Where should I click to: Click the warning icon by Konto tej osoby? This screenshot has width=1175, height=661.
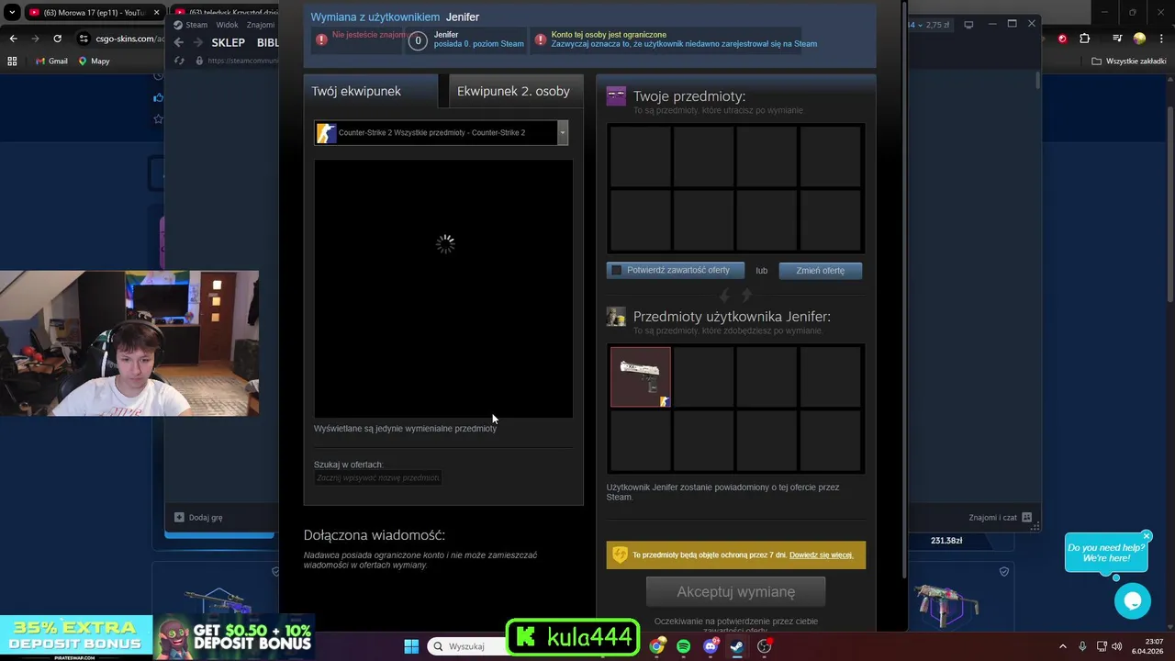(x=541, y=39)
